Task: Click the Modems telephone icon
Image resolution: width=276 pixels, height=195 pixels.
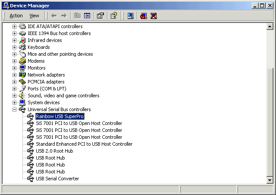Action: point(22,61)
